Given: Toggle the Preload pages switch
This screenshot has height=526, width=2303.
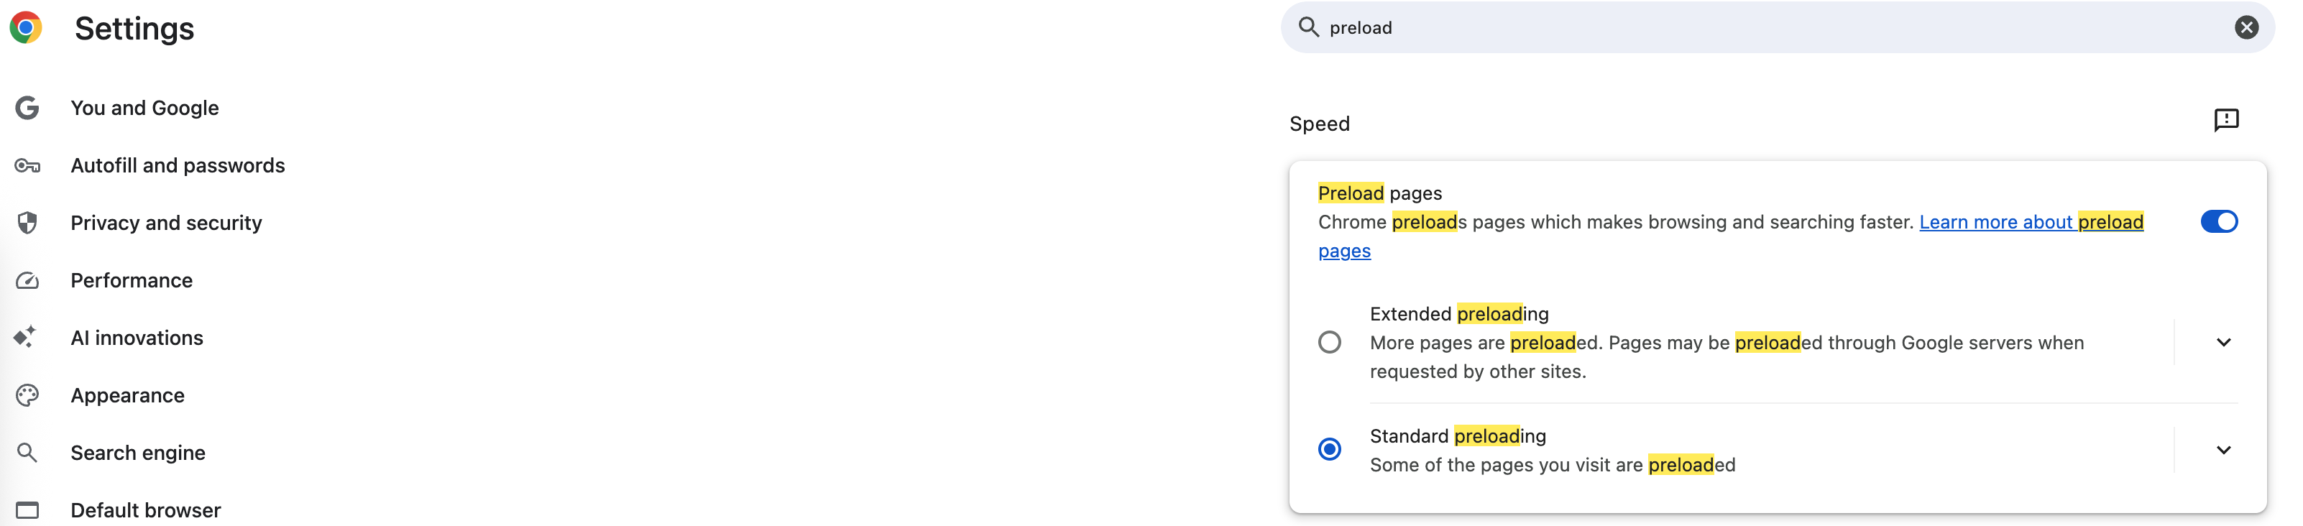Looking at the screenshot, I should click(2219, 221).
